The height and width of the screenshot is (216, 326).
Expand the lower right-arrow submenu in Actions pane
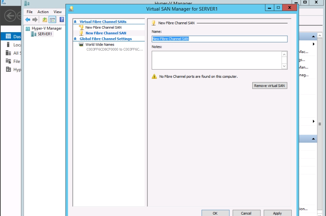coord(314,121)
